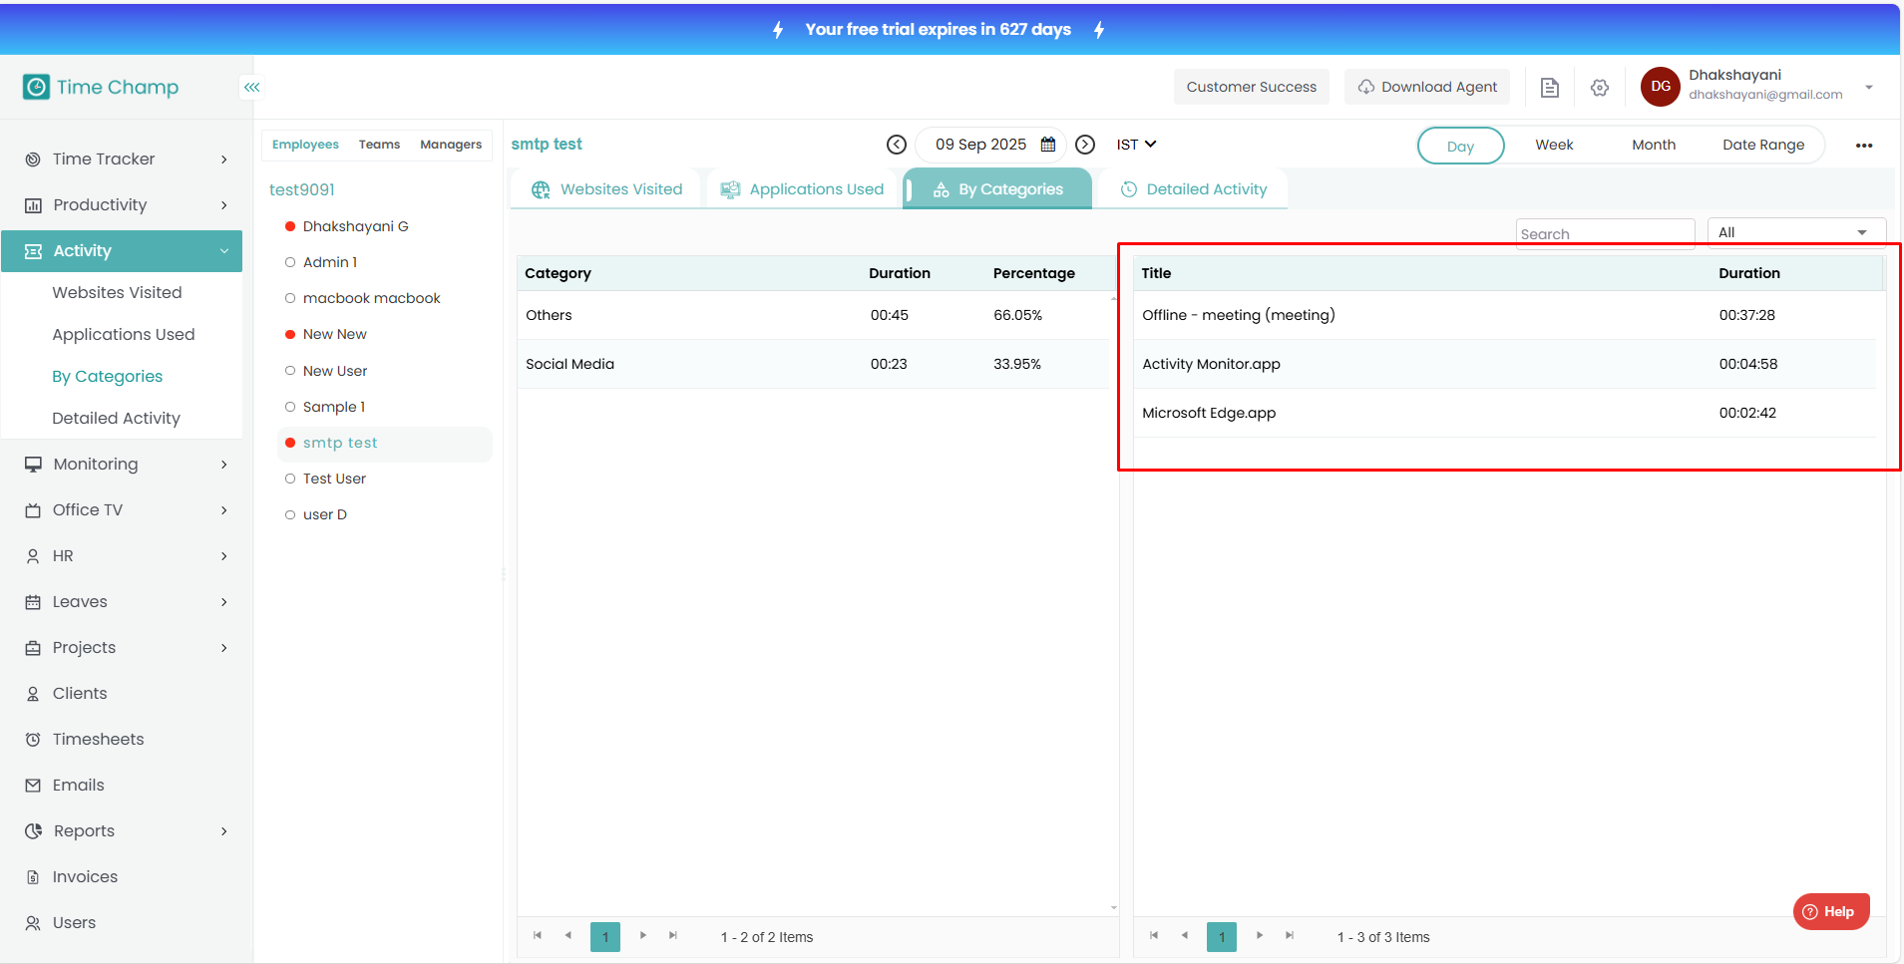Click the DG user avatar
Screen dimensions: 1904x964
(x=1660, y=87)
